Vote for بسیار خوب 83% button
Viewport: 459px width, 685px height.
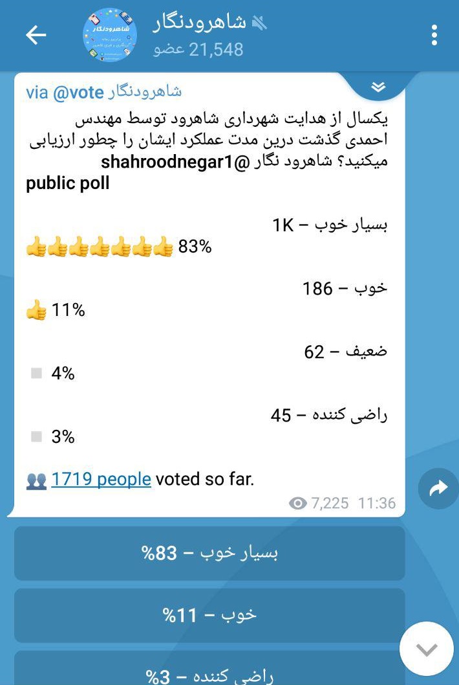tap(209, 554)
